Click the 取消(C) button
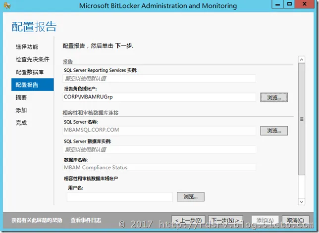Image resolution: width=319 pixels, height=233 pixels. 295,221
